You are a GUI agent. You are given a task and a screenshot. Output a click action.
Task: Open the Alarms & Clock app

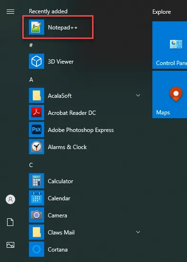(x=58, y=147)
